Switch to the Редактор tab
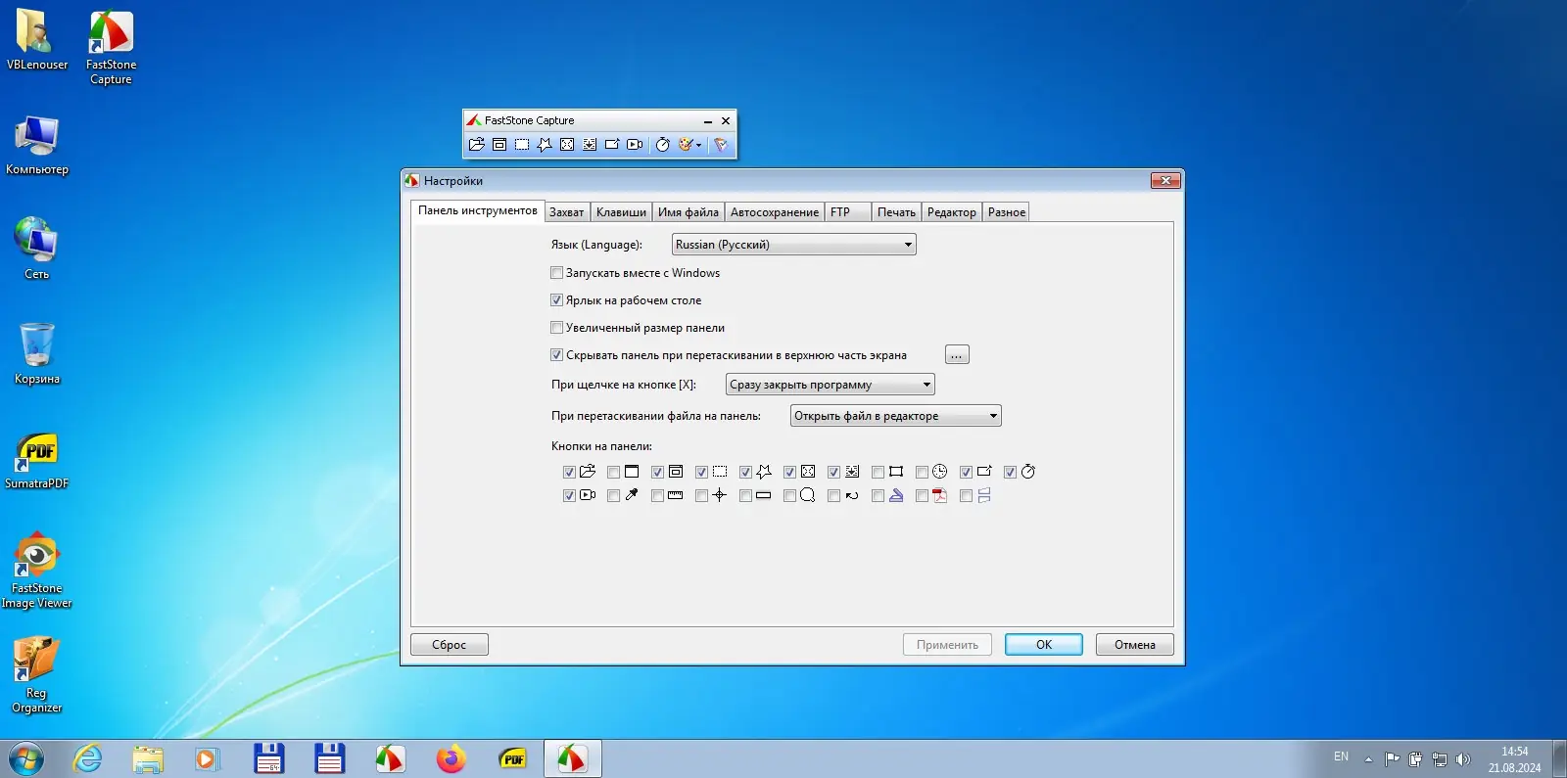 [952, 212]
